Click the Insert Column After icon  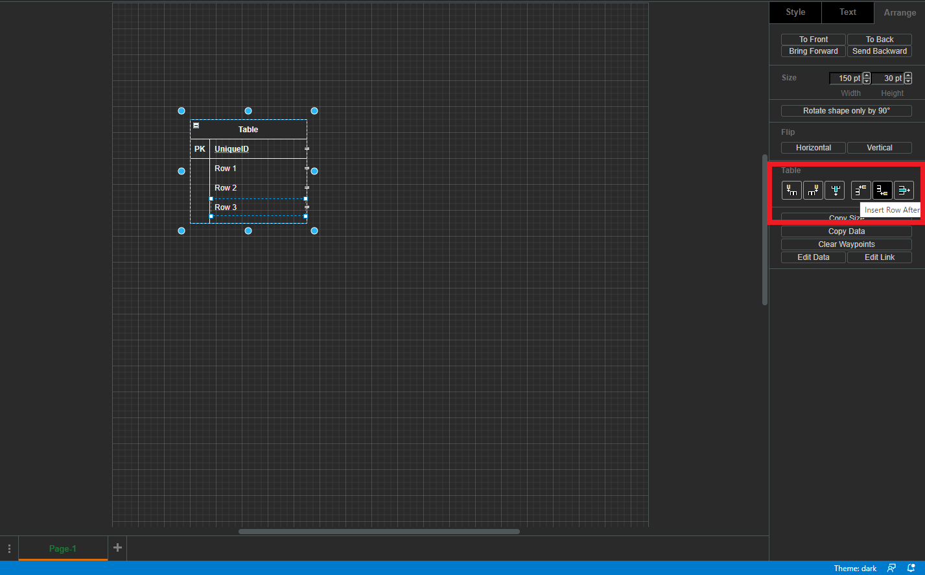click(813, 190)
